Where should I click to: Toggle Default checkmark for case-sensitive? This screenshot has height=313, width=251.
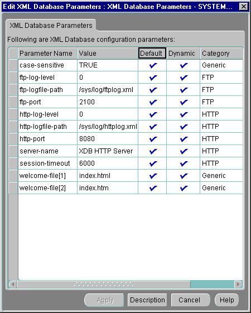pos(153,65)
